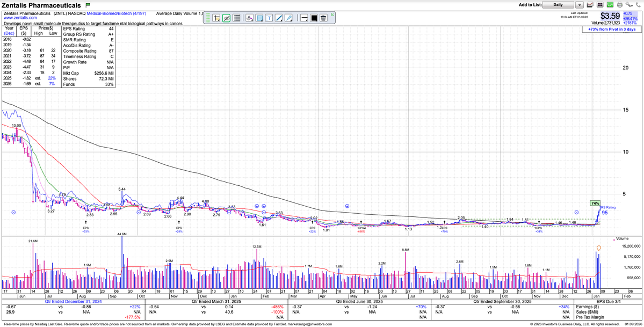Screen dimensions: 644x327
Task: Click the RS Rating 95 label
Action: [608, 210]
